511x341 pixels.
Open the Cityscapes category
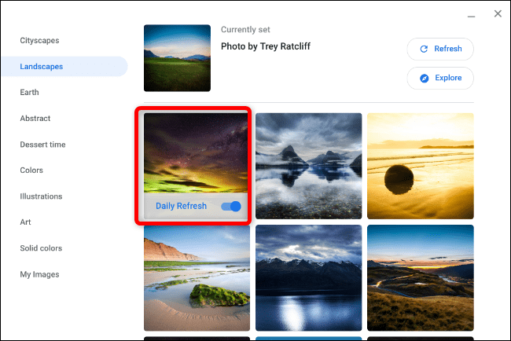[39, 40]
